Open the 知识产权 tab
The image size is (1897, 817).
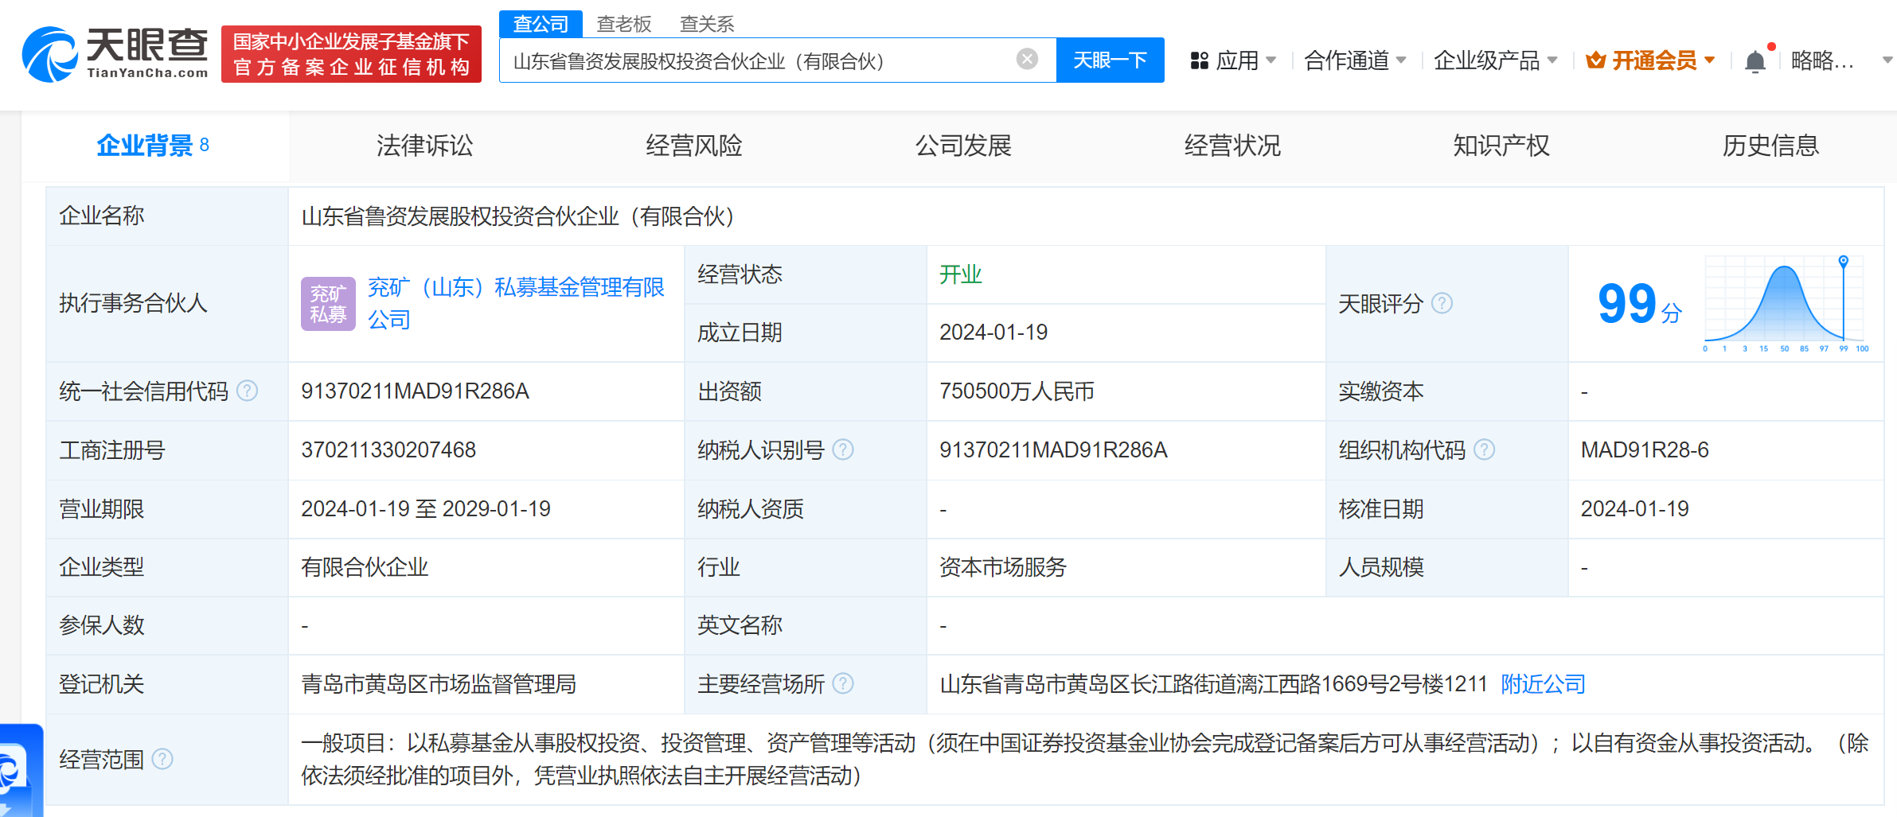point(1501,146)
